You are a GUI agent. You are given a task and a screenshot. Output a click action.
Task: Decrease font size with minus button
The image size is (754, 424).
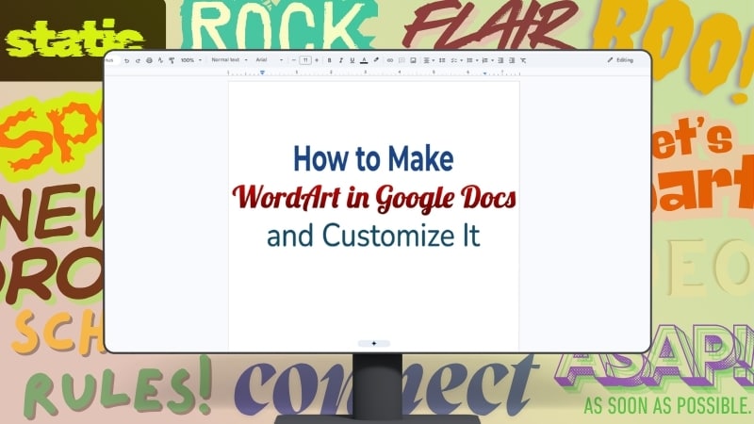(x=294, y=60)
